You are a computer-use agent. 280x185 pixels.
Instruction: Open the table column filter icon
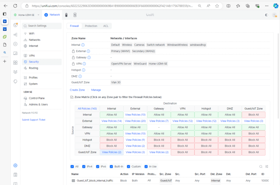(x=267, y=166)
